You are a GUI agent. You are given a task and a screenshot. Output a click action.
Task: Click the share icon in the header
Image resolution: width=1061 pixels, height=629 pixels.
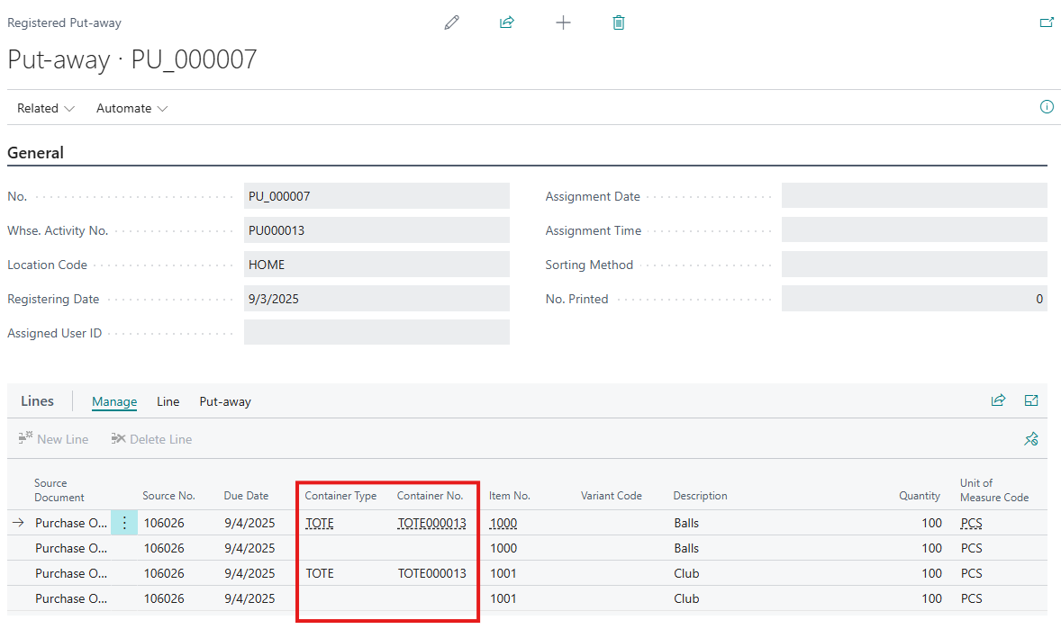[x=507, y=22]
